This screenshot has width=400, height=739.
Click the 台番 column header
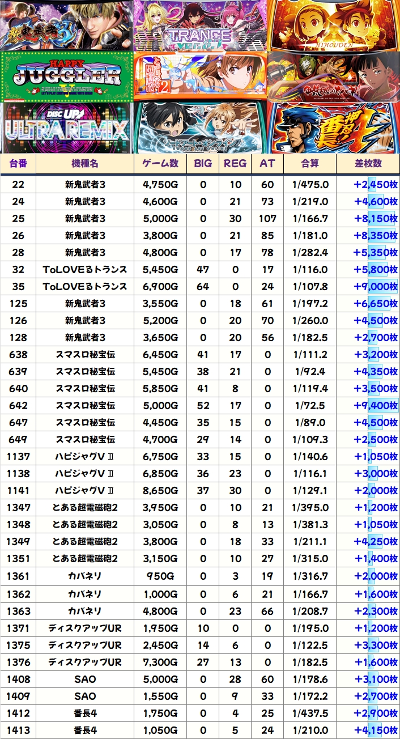(x=19, y=164)
